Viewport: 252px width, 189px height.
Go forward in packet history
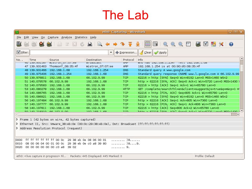pyautogui.click(x=115, y=44)
